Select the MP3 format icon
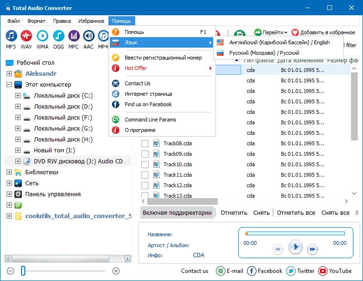 pos(11,36)
